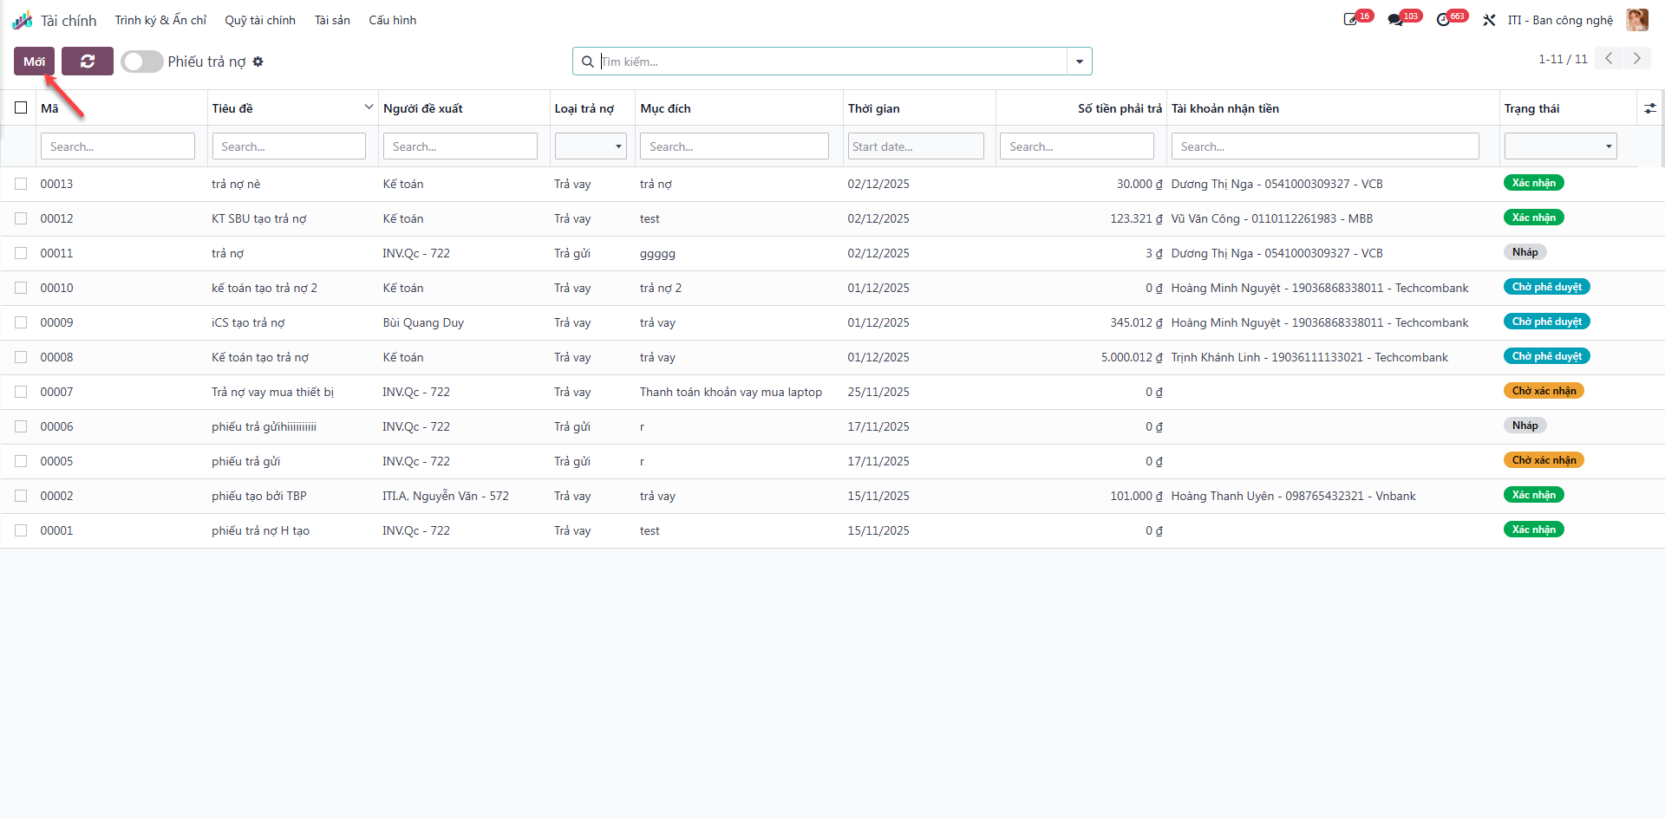Open record 'Trả nợ vay mua thiết bị'
The width and height of the screenshot is (1665, 819).
(272, 392)
